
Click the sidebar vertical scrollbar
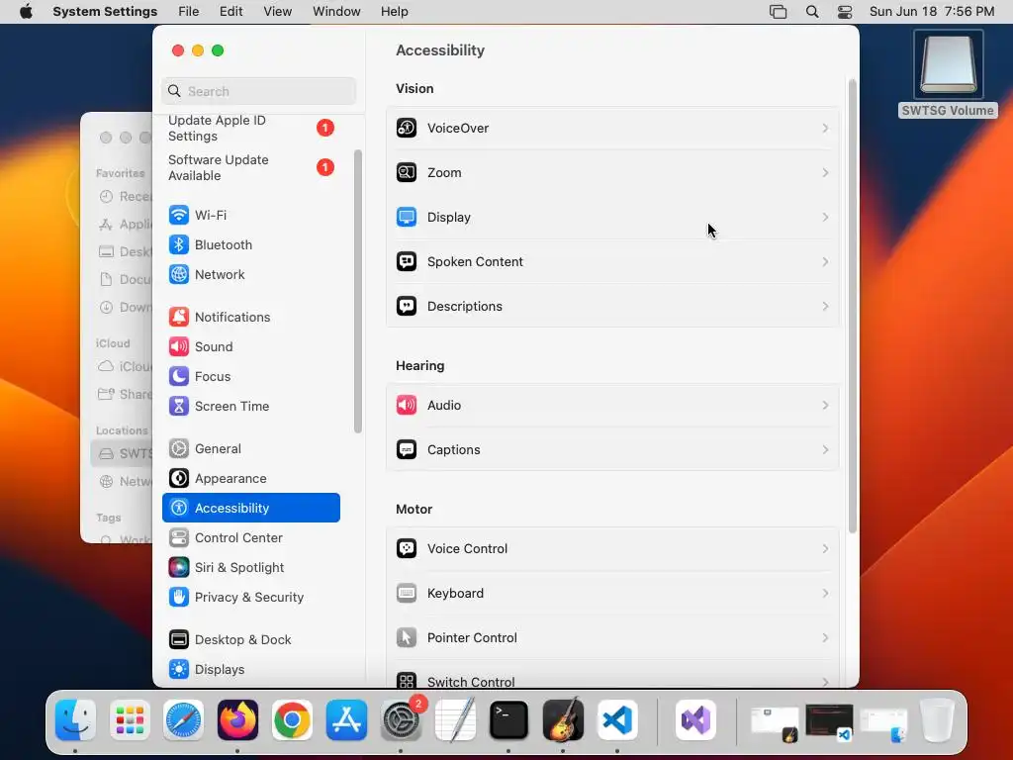pos(358,291)
